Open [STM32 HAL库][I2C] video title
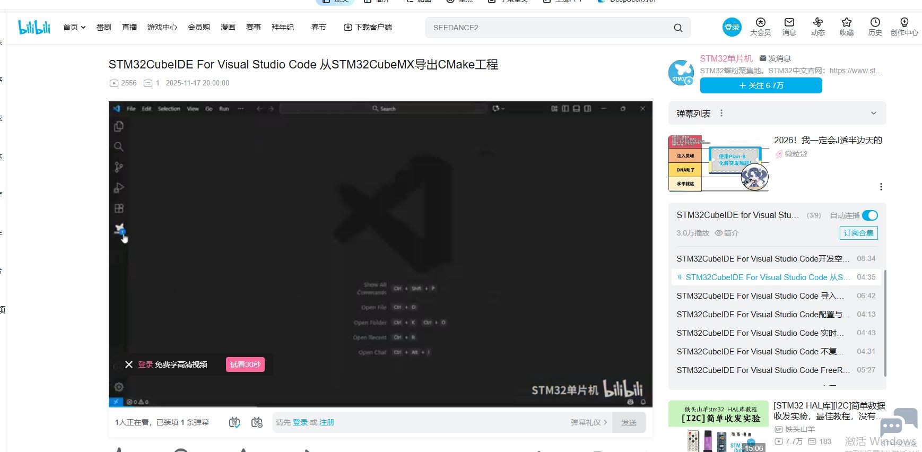 (829, 411)
